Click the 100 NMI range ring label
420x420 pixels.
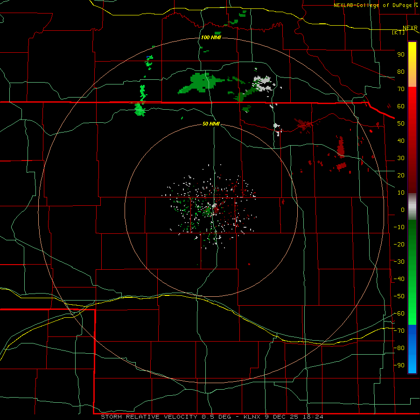(x=211, y=37)
